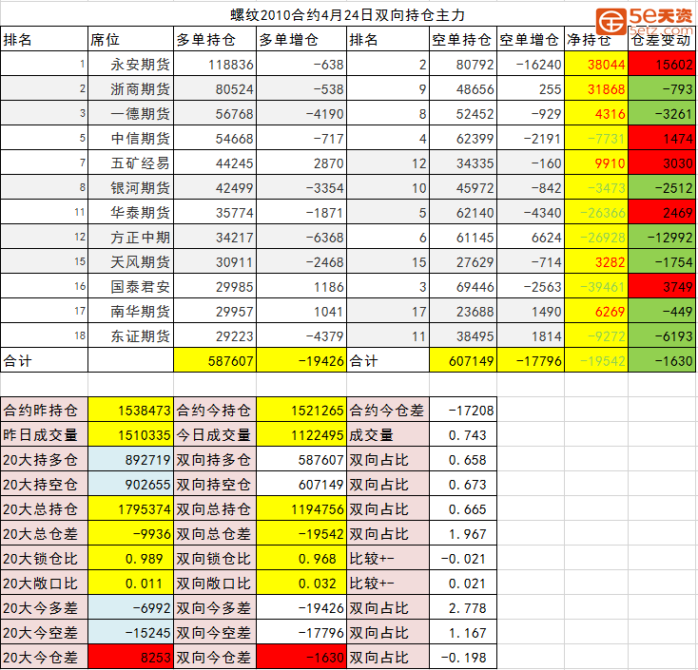Select the 成交量 ratio 0.743
The height and width of the screenshot is (670, 698).
pyautogui.click(x=463, y=434)
